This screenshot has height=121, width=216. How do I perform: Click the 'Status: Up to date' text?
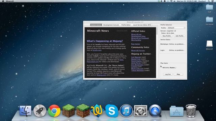[x=168, y=33]
